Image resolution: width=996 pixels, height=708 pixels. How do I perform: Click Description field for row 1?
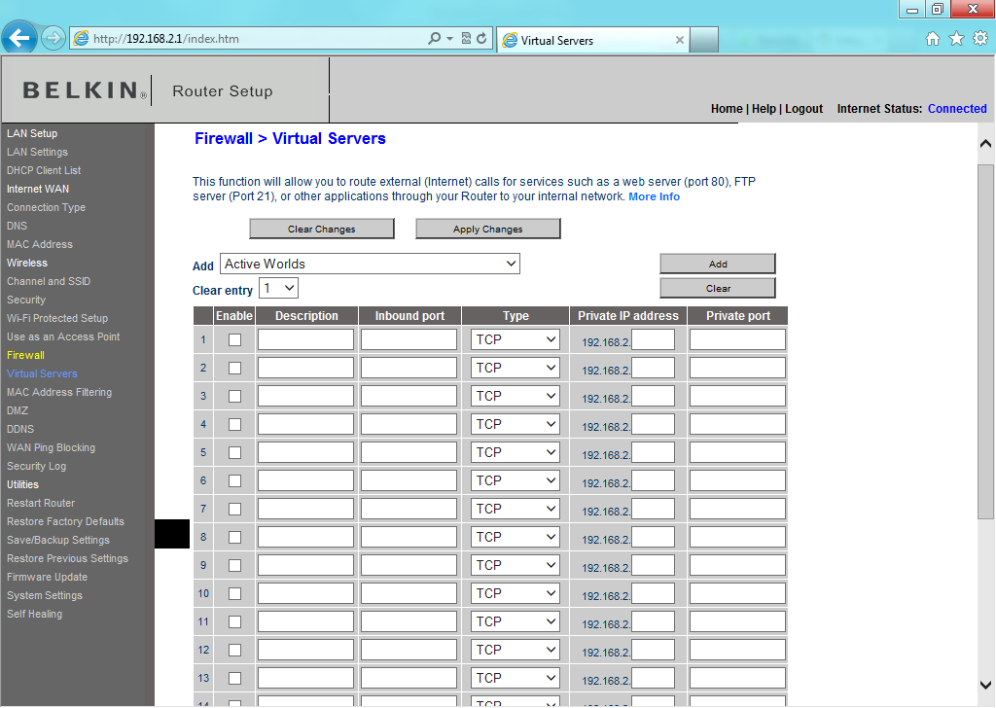point(305,339)
